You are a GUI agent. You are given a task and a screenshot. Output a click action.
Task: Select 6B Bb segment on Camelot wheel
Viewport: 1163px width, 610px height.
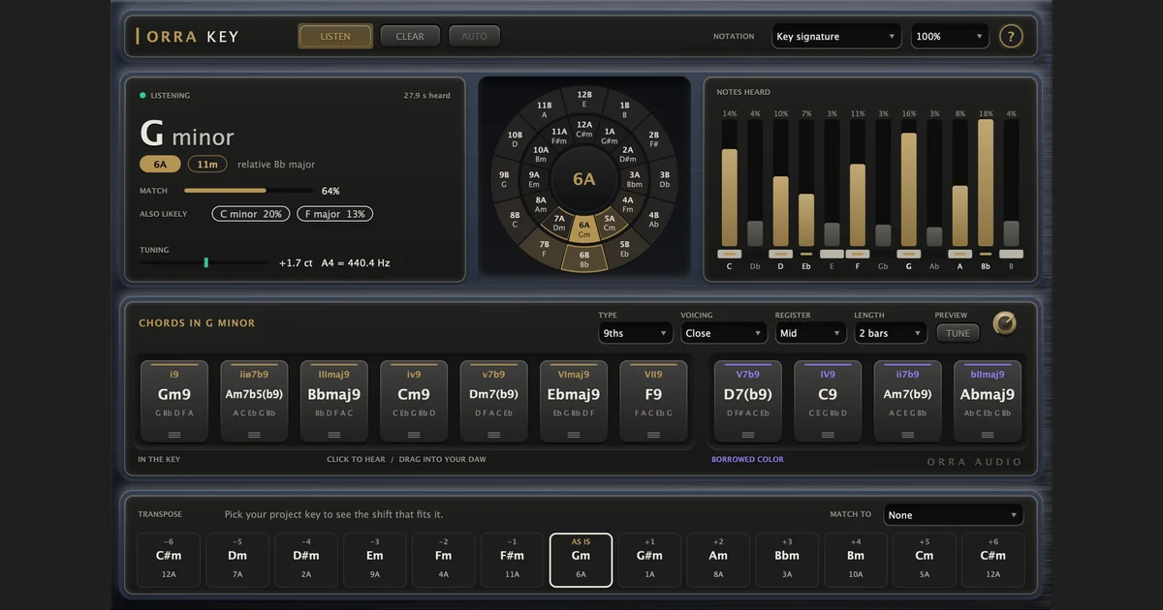[584, 258]
